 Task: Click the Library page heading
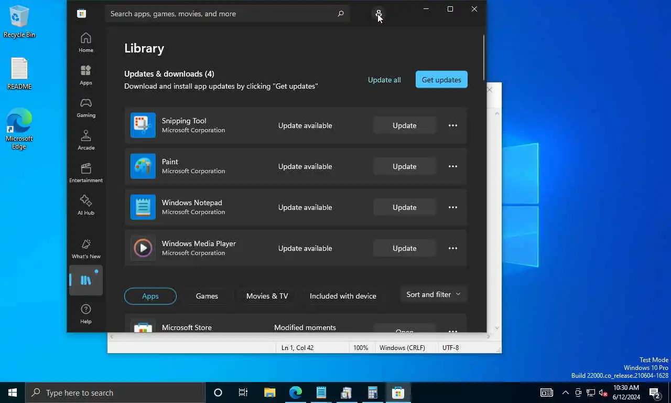coord(144,48)
